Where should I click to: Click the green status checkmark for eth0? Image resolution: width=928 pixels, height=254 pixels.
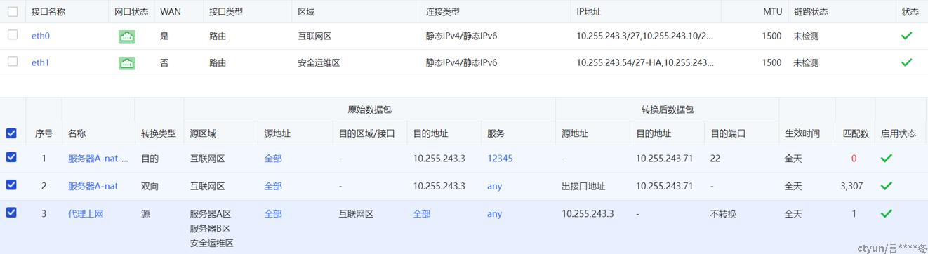(906, 35)
